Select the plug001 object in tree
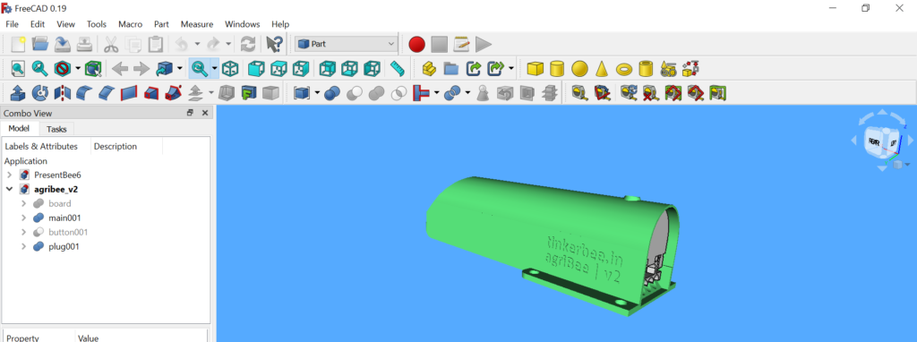The image size is (917, 342). 64,246
